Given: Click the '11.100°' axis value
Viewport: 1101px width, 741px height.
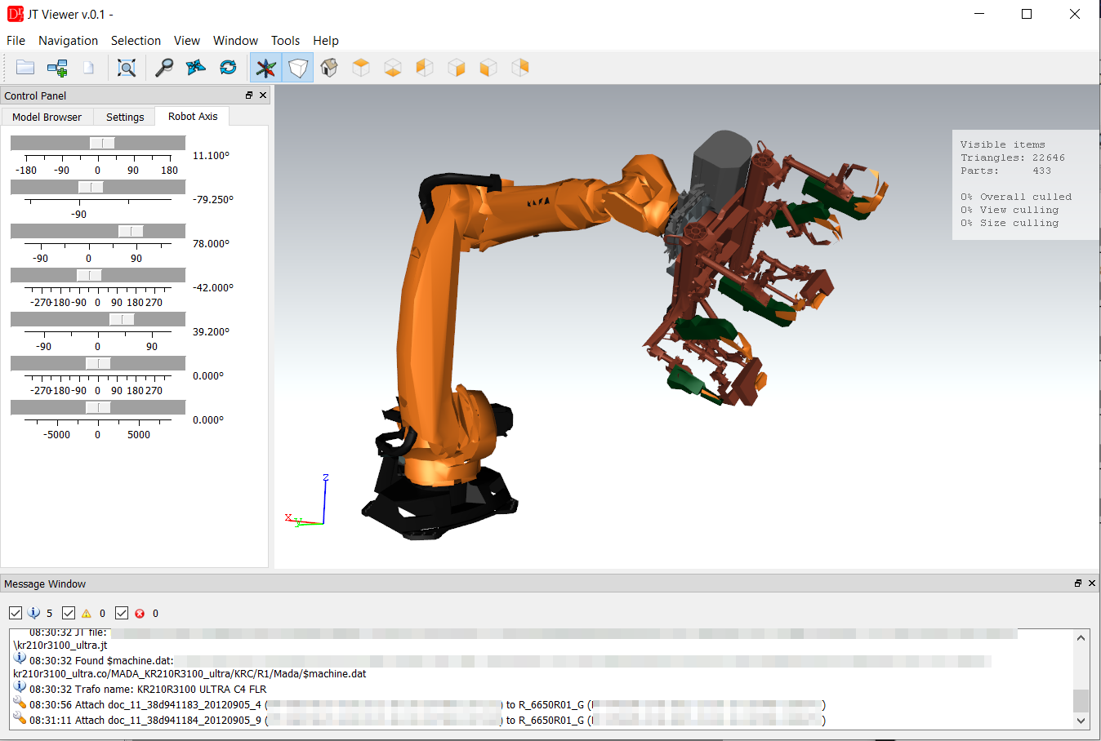Looking at the screenshot, I should pos(211,156).
